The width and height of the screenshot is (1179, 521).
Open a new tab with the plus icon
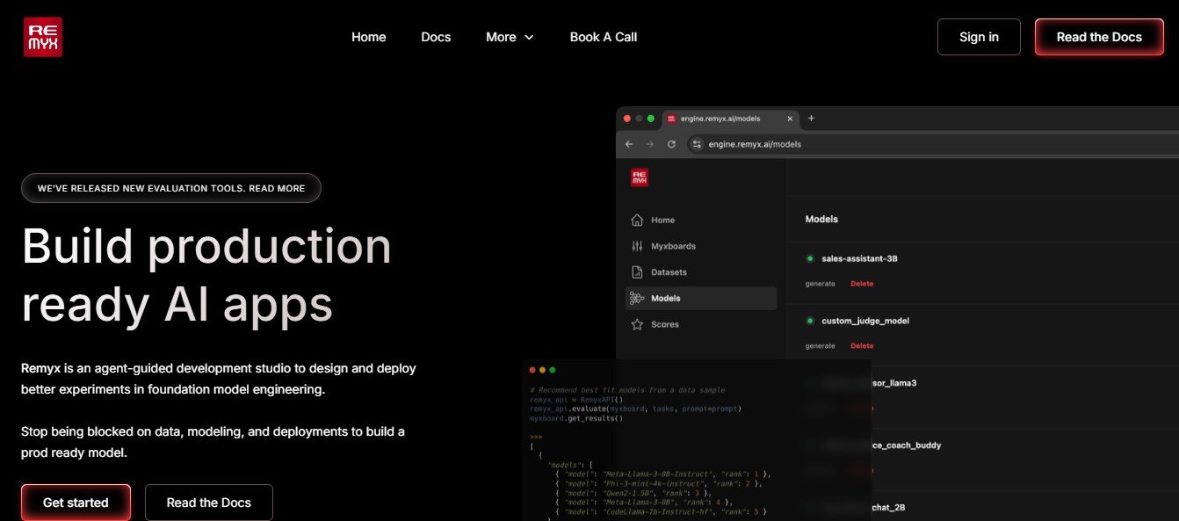[812, 119]
